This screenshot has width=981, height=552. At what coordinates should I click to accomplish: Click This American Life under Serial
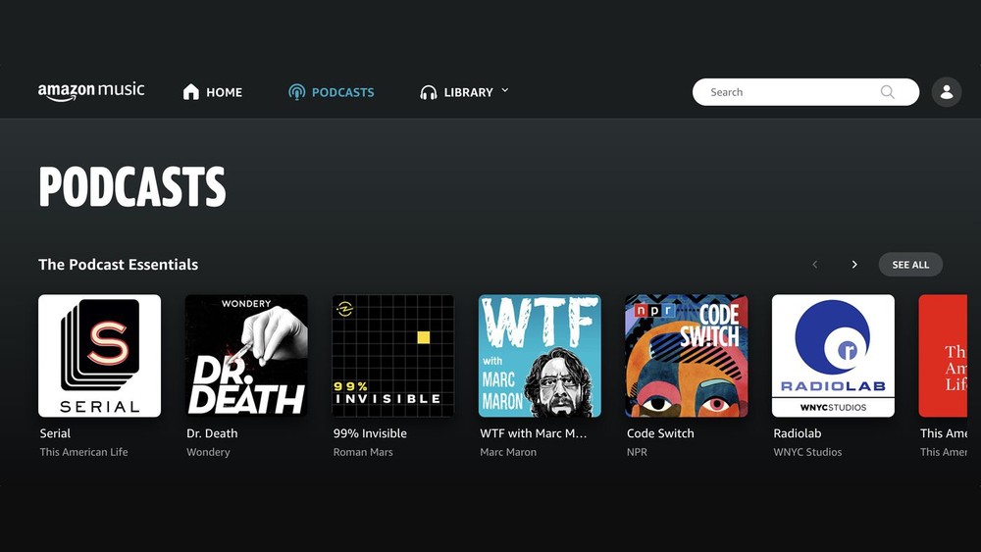[83, 452]
